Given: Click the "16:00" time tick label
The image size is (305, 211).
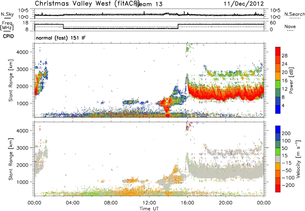Looking at the screenshot, I should pos(187,203).
